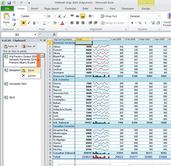Toggle Bottom Align vertical alignment

83,16
